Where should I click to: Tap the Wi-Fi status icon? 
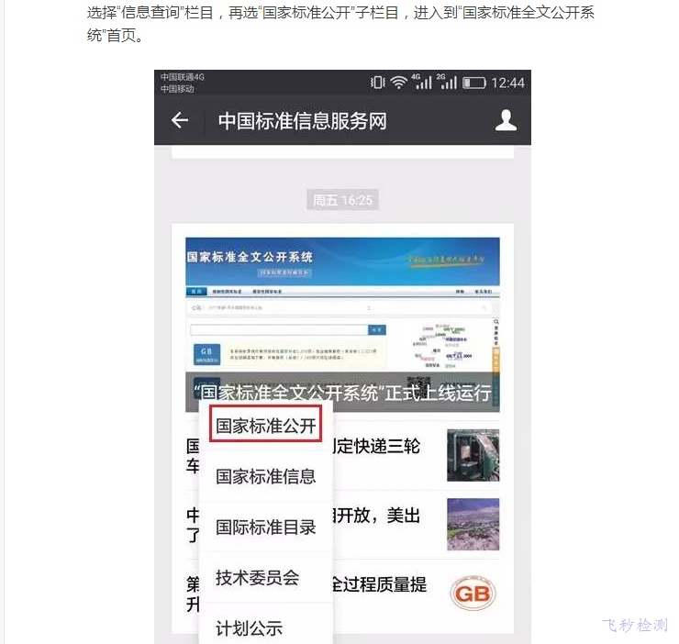pyautogui.click(x=398, y=83)
